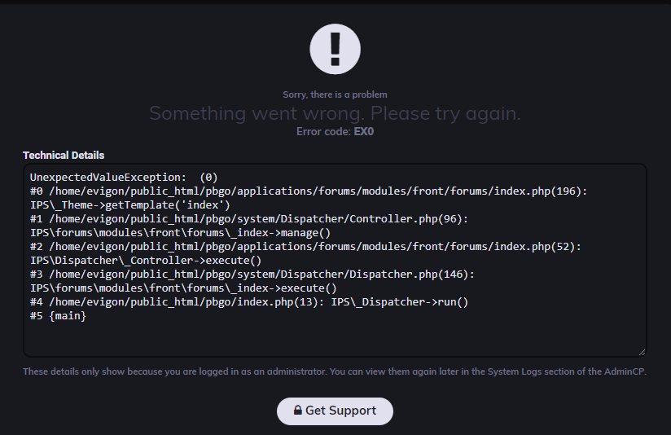
Task: Click the #5 {main} trace line
Action: pyautogui.click(x=58, y=316)
